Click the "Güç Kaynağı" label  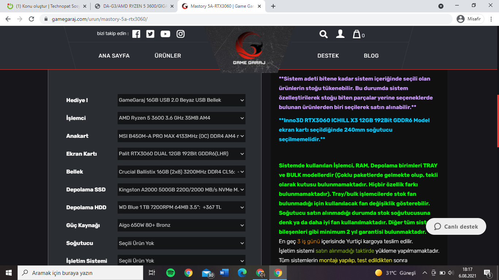click(83, 225)
